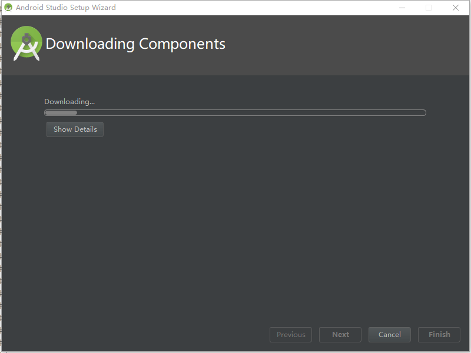Click the disabled Finish button

(439, 334)
